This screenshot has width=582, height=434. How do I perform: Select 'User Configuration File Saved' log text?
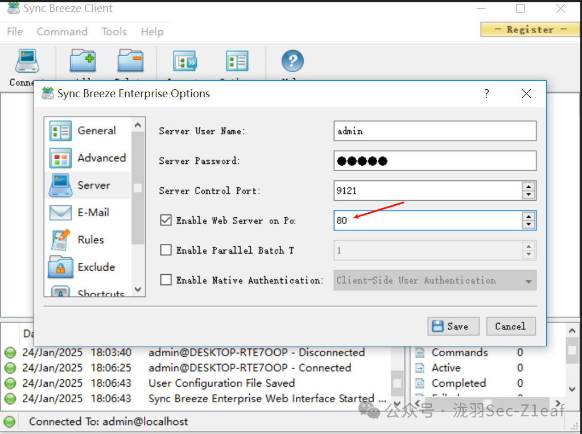[x=221, y=383]
